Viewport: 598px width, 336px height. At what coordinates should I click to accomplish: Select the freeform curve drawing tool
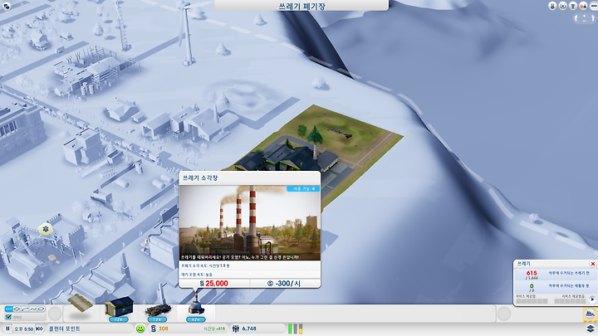[33, 309]
